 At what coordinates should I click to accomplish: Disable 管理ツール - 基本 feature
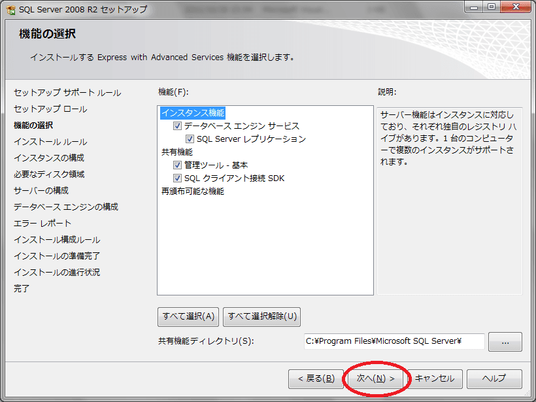[x=176, y=165]
